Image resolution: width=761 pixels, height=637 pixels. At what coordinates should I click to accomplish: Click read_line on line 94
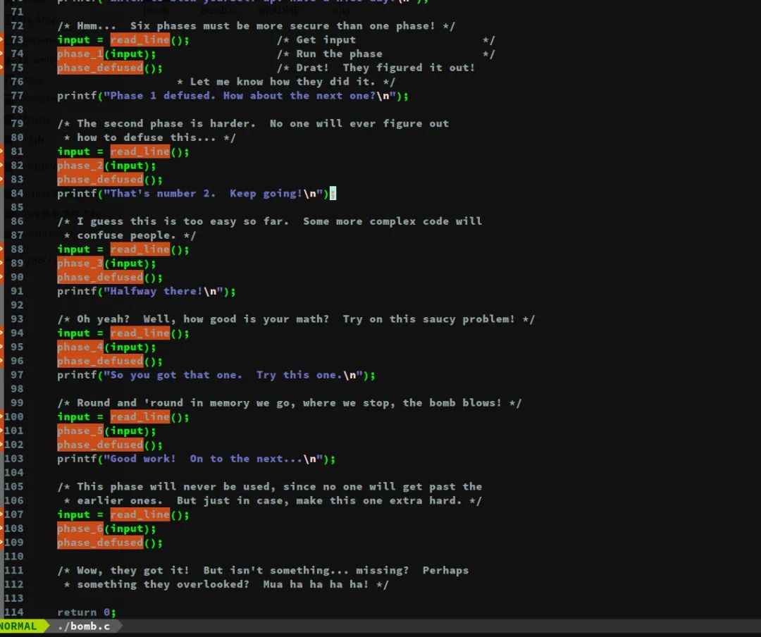[140, 333]
